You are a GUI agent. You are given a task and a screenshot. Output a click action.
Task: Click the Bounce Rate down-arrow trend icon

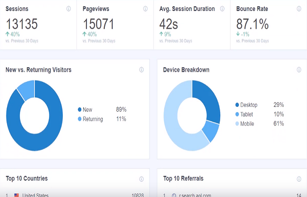click(x=238, y=34)
